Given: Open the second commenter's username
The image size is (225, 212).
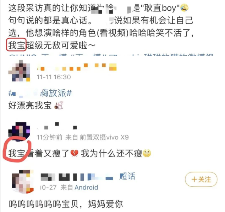Looking at the screenshot, I should point(57,126).
